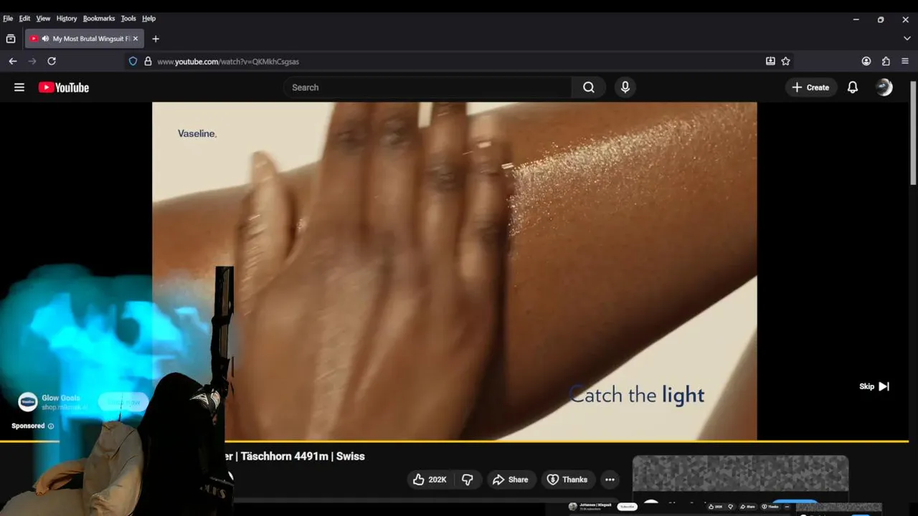
Task: Open a new browser tab
Action: click(x=156, y=39)
